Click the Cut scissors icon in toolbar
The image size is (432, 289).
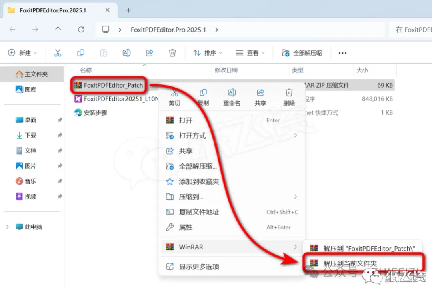(x=58, y=53)
